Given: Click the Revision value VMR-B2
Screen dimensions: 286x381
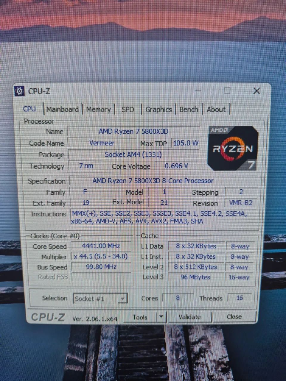Looking at the screenshot, I should [x=241, y=203].
